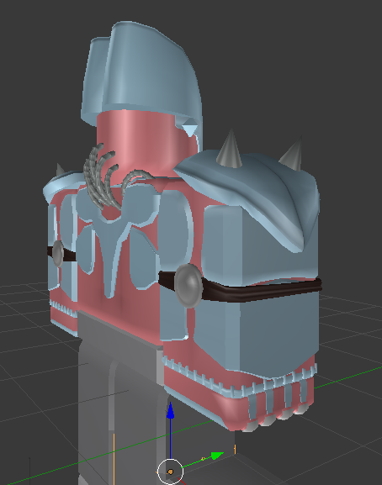Click the green Y-axis arrow of the transform gizmo
382x485 pixels.
217,456
